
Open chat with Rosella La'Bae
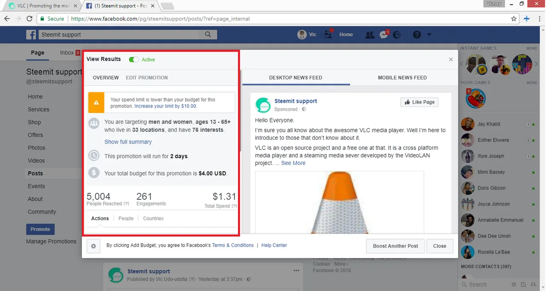[497, 252]
